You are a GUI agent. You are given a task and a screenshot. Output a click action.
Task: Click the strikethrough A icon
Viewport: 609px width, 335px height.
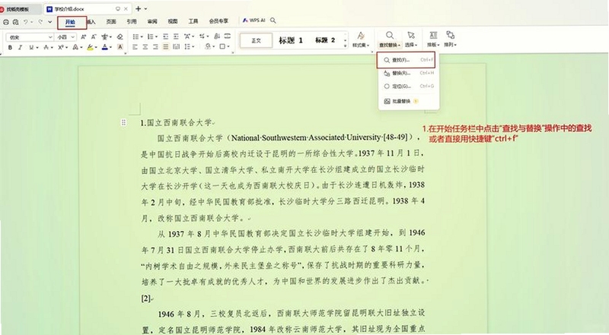(x=46, y=47)
